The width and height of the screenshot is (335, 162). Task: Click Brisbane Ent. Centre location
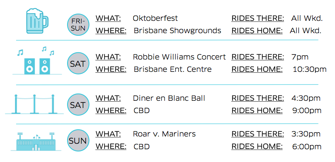pos(173,69)
